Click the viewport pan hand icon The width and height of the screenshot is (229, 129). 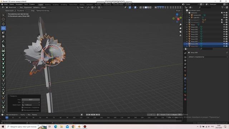coord(180,28)
